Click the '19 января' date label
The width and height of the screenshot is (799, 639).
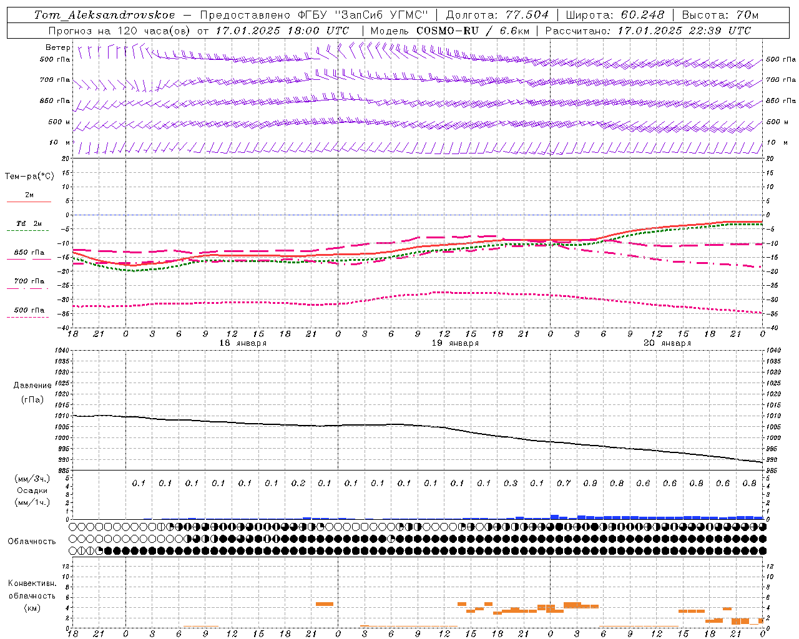[x=455, y=343]
